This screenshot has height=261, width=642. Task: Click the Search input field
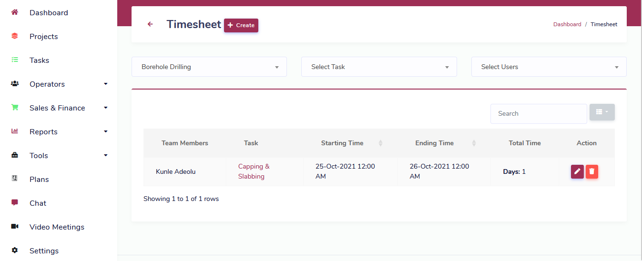click(538, 114)
